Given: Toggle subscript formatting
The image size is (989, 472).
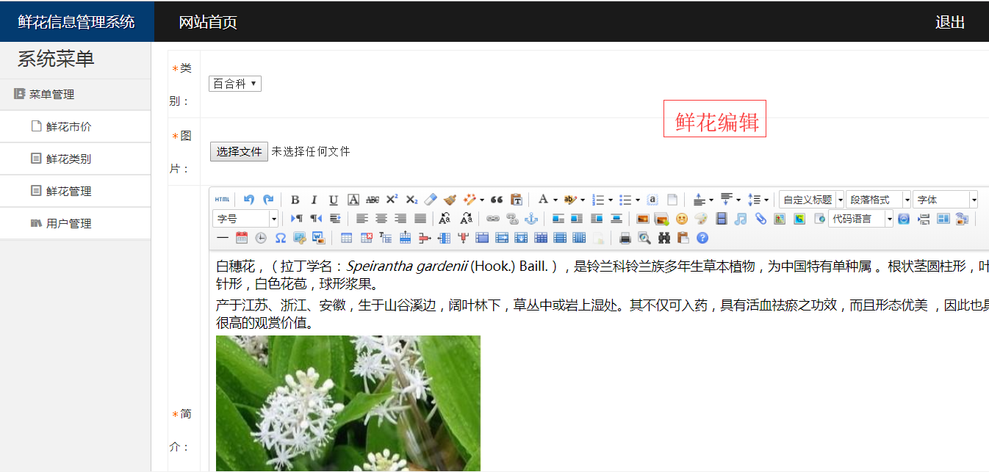Looking at the screenshot, I should (x=411, y=200).
